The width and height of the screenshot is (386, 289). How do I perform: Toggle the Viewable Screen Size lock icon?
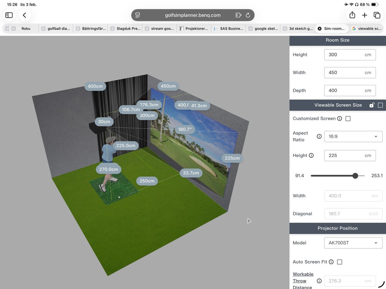(372, 105)
